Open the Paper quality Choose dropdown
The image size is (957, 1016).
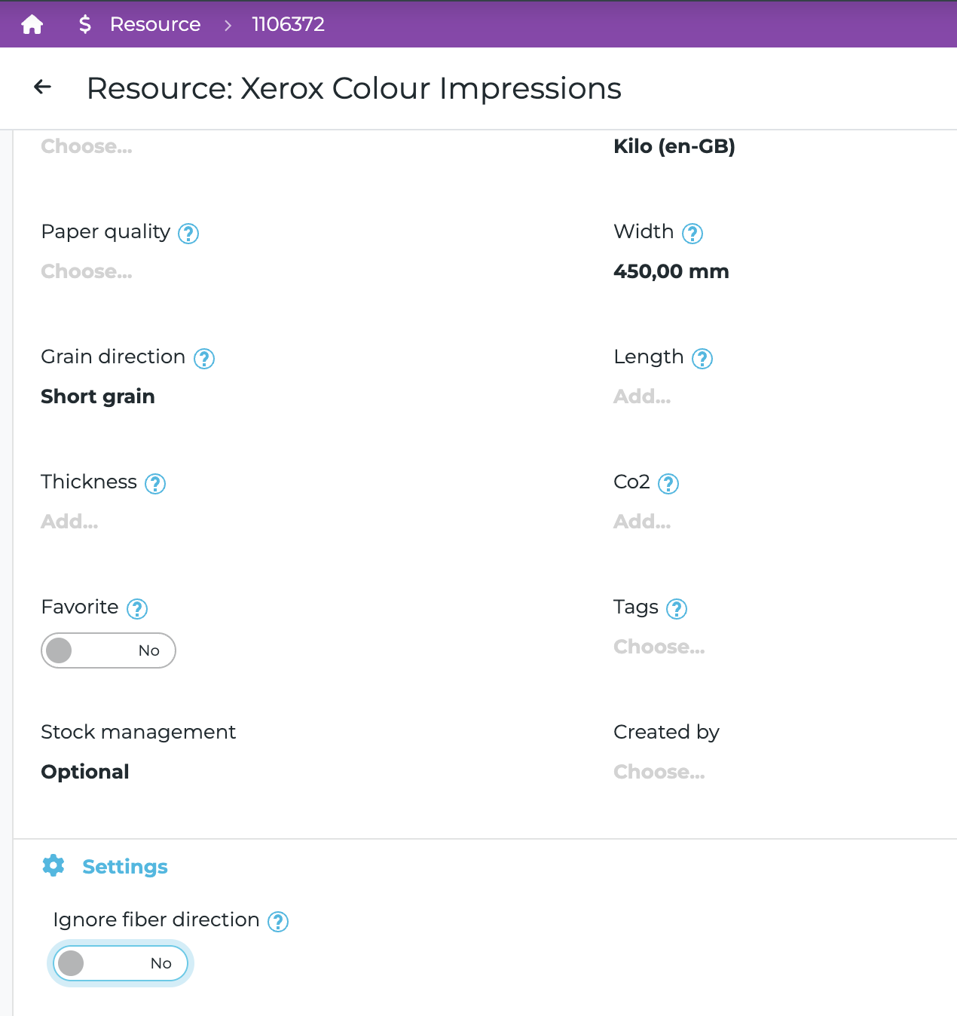[x=87, y=271]
